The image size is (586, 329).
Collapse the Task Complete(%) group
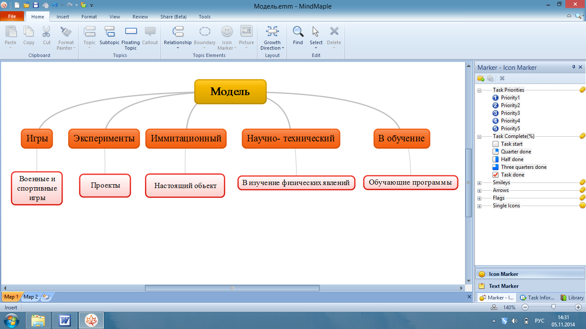point(480,137)
